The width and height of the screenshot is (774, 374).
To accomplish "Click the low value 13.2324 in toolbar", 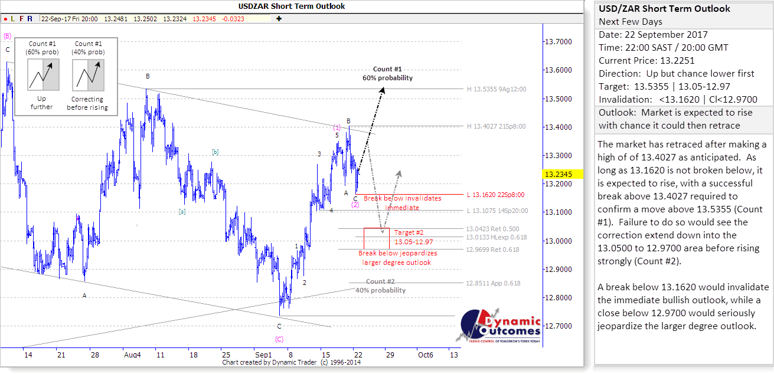I will tap(175, 18).
